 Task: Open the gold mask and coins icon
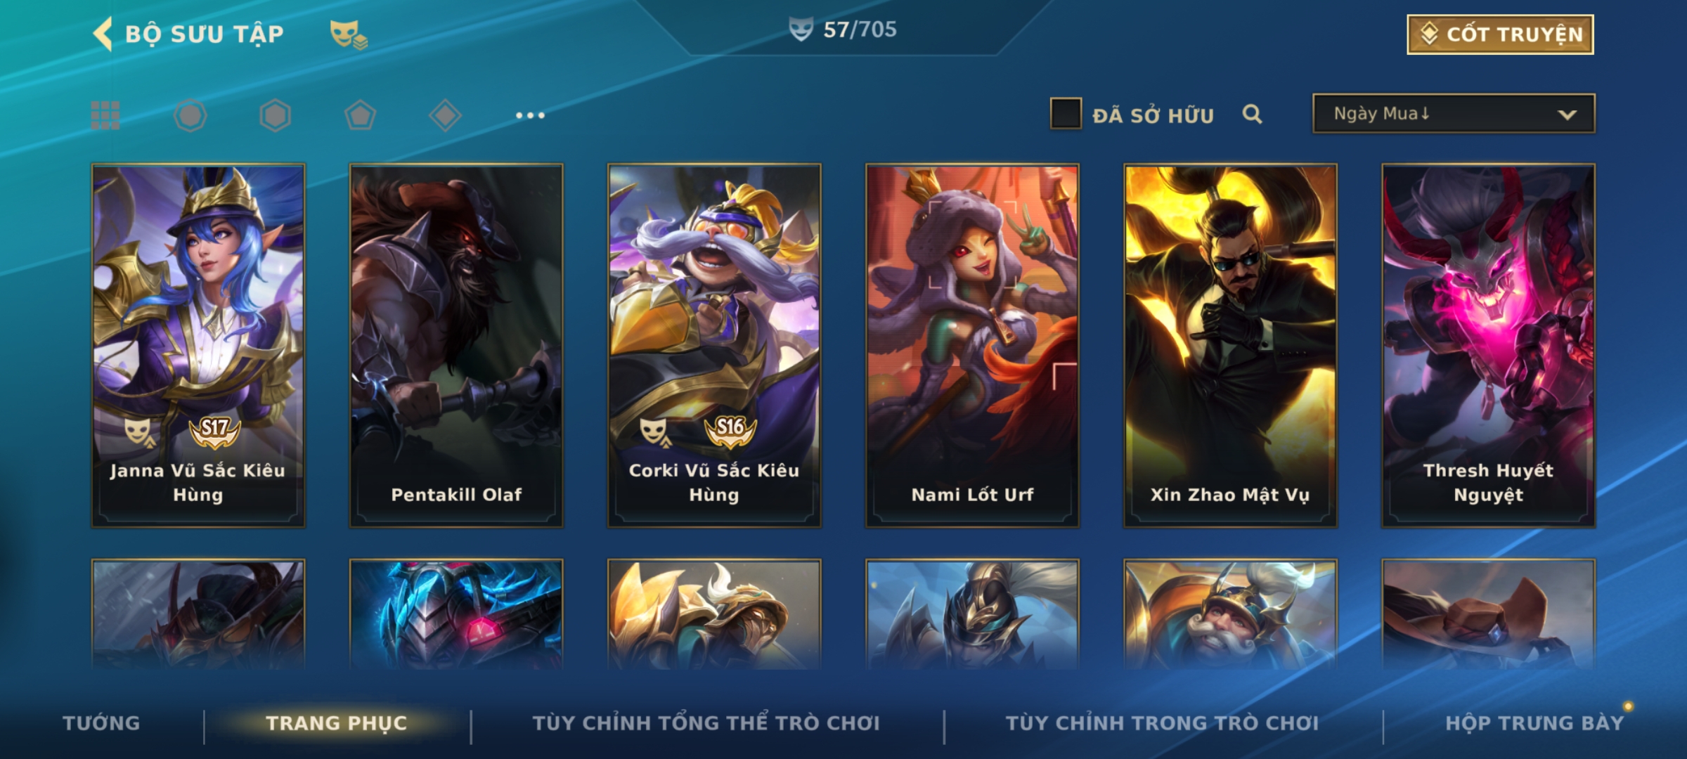pos(349,34)
